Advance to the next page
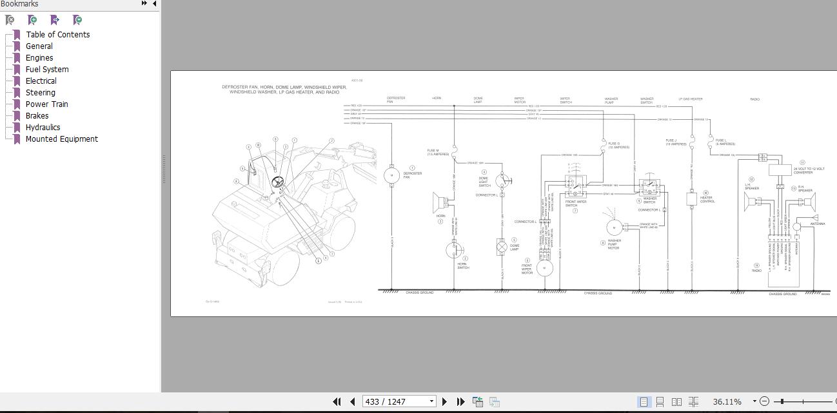 (445, 401)
